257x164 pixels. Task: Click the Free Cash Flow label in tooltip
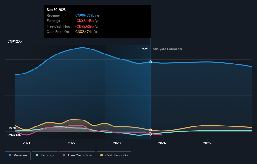click(x=59, y=26)
